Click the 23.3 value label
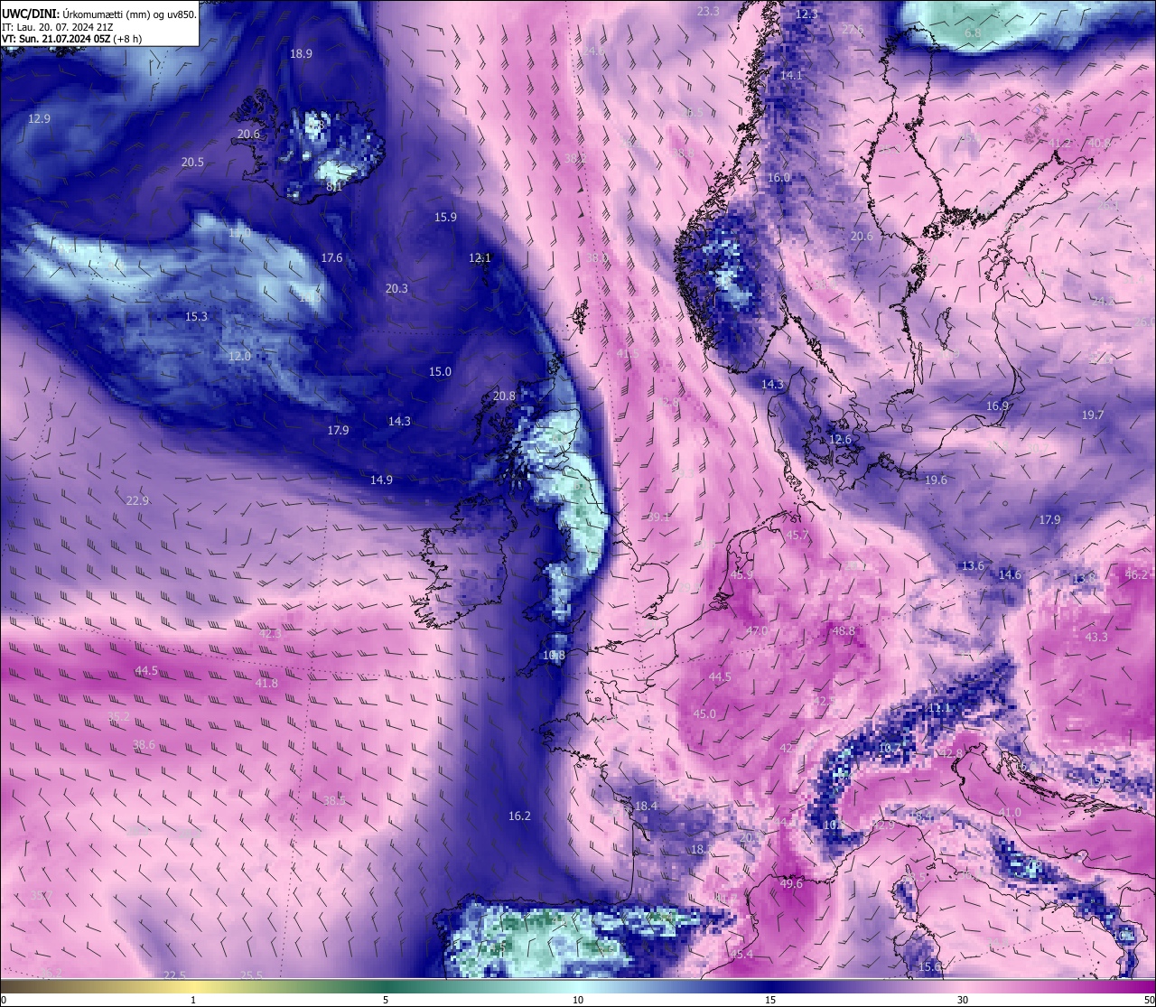 709,11
